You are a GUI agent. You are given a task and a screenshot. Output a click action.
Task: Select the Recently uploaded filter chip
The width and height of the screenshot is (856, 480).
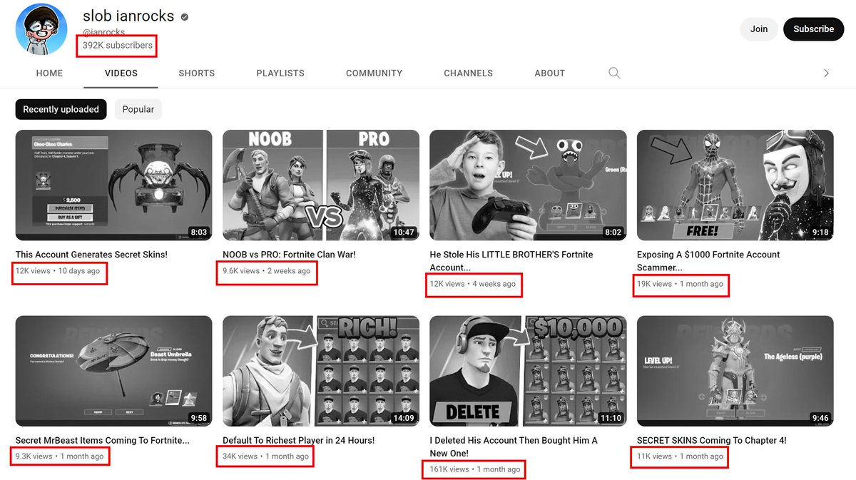pyautogui.click(x=61, y=109)
